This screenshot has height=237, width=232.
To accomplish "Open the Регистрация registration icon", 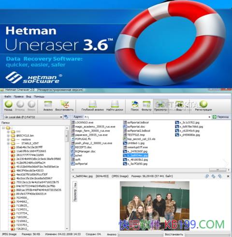I will coord(203,104).
